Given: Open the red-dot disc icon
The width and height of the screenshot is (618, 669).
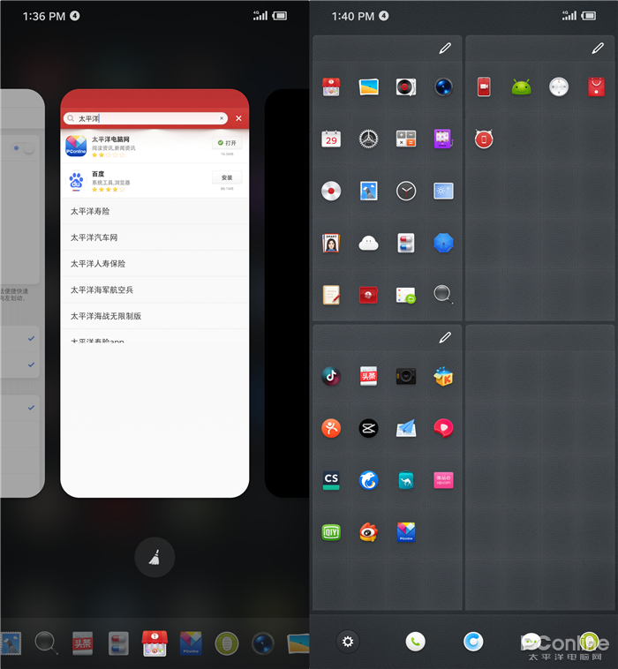Looking at the screenshot, I should coord(331,192).
